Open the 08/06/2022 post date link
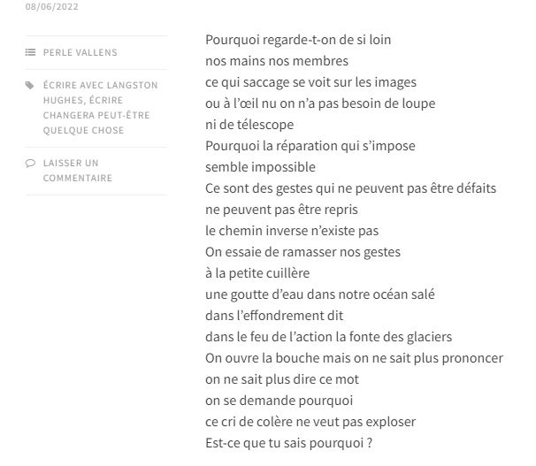Viewport: 536px width, 466px height. [49, 7]
